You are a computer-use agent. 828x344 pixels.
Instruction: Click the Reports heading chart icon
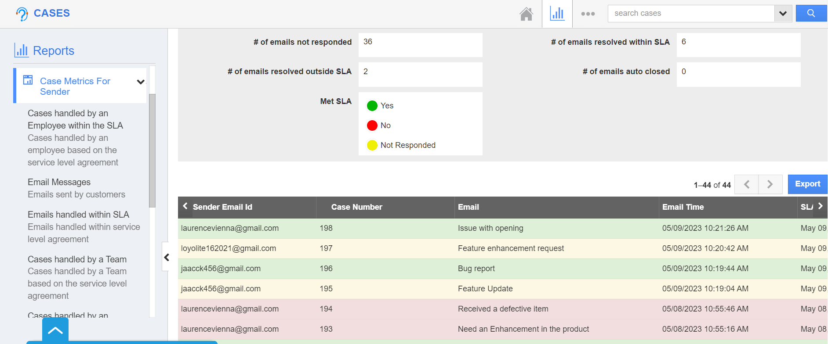point(21,50)
